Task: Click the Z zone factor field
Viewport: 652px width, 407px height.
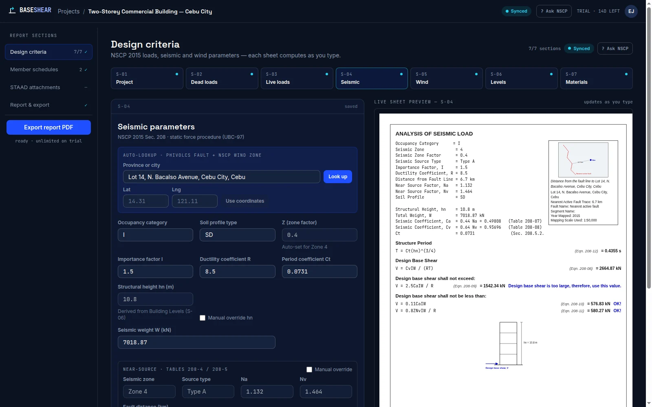Action: [x=319, y=235]
